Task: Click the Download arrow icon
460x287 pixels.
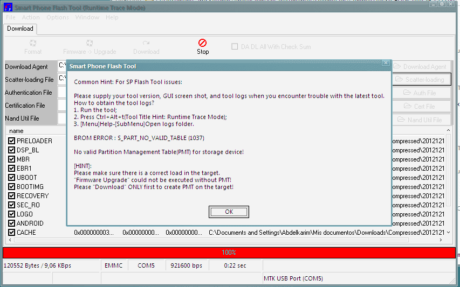Action: (x=146, y=43)
